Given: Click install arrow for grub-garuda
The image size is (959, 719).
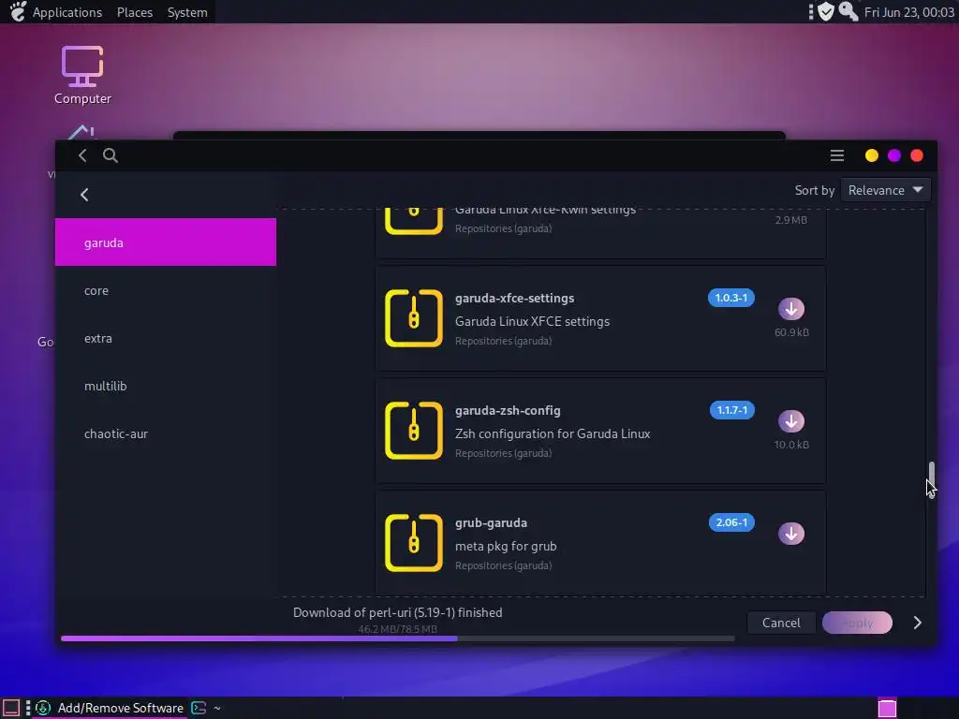Looking at the screenshot, I should pyautogui.click(x=790, y=534).
